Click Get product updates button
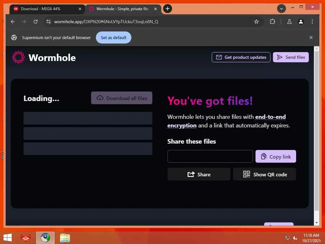The image size is (325, 244). tap(241, 57)
